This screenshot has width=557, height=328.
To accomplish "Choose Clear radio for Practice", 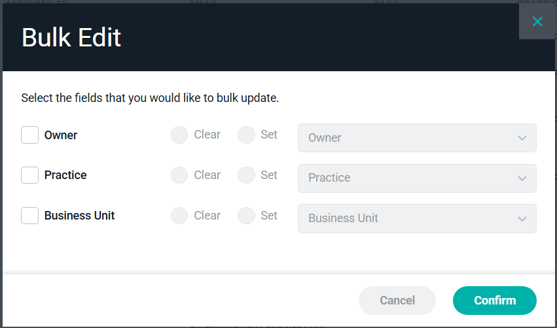I will click(x=179, y=175).
